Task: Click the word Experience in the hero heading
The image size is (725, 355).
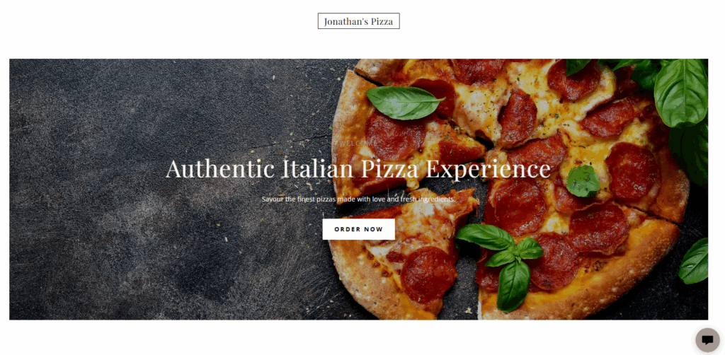Action: (488, 170)
